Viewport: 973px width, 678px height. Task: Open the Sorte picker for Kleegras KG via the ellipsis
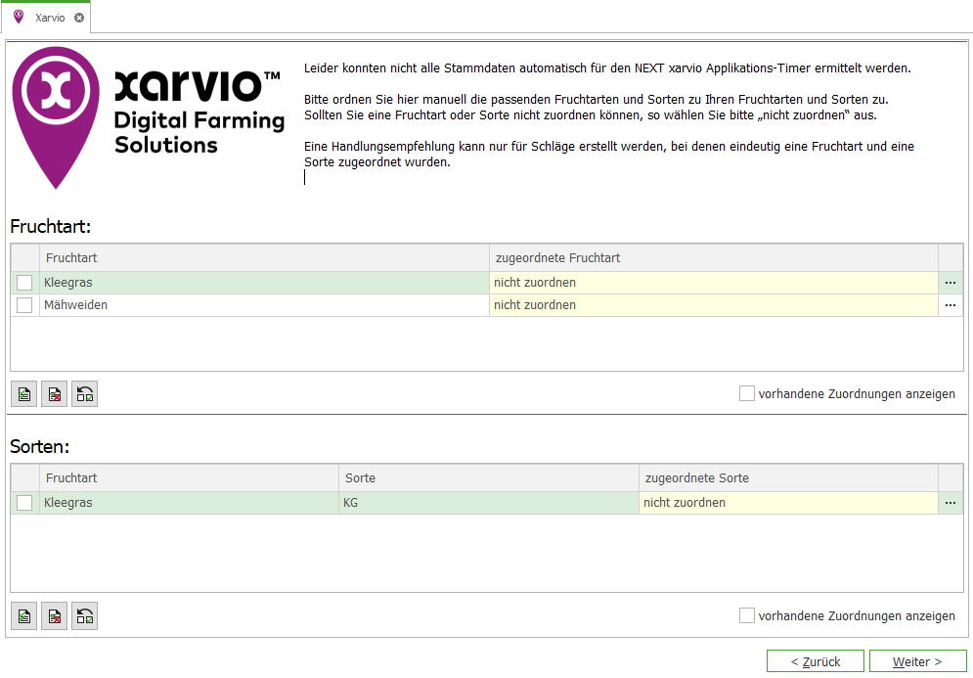(950, 502)
